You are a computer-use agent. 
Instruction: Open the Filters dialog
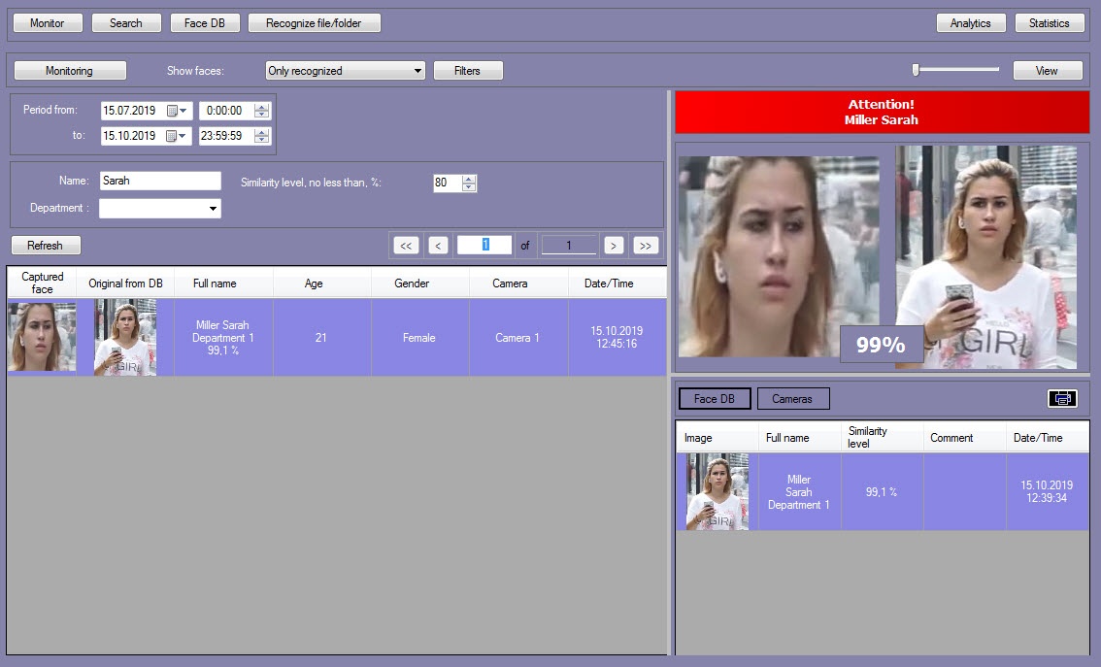(468, 71)
